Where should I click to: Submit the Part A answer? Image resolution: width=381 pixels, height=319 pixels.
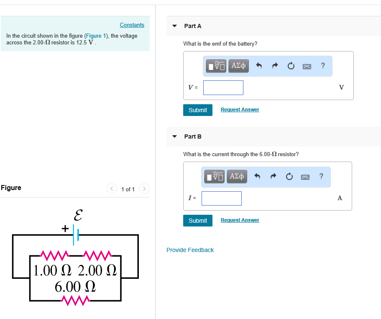(198, 110)
